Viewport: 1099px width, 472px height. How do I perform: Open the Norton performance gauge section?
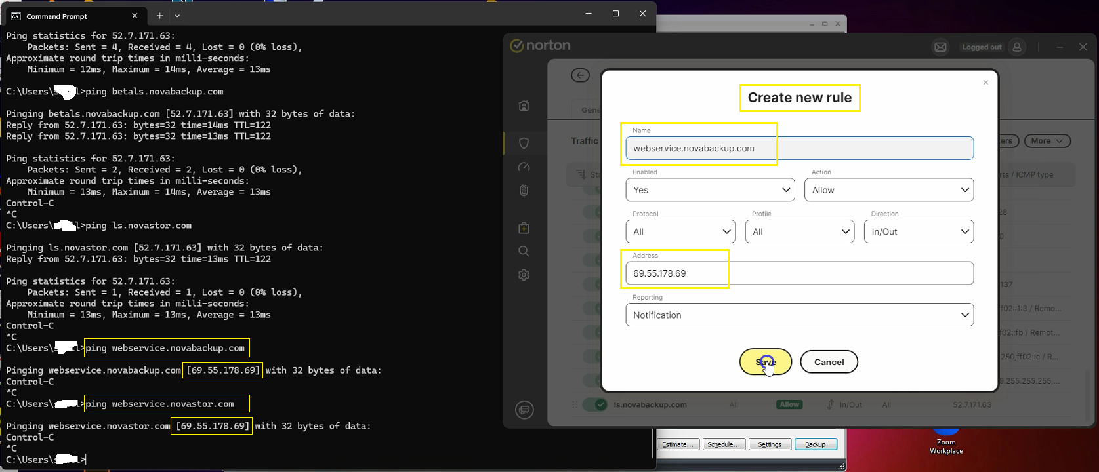click(524, 167)
